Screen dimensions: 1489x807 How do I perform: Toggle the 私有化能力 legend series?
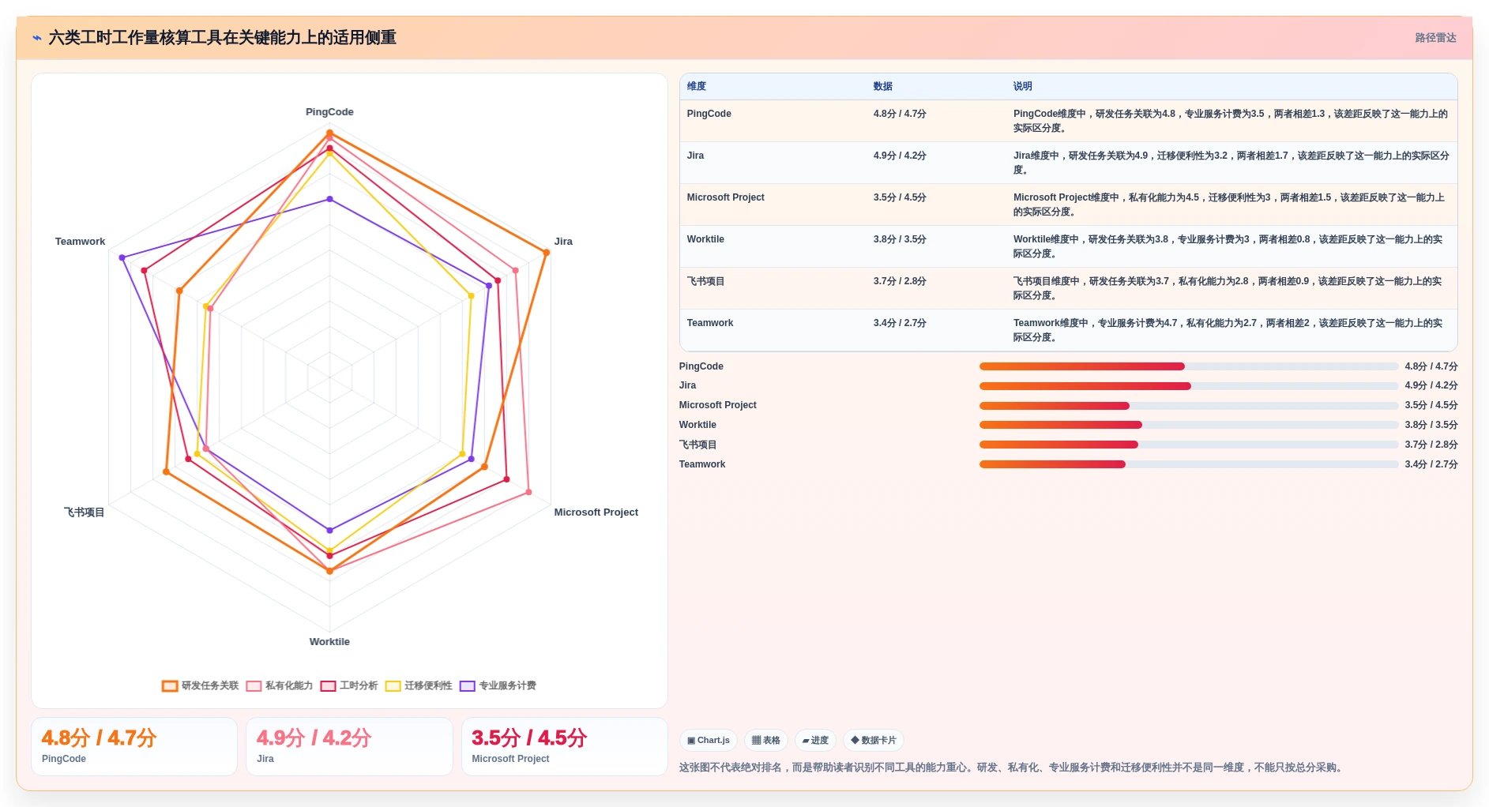tap(280, 685)
